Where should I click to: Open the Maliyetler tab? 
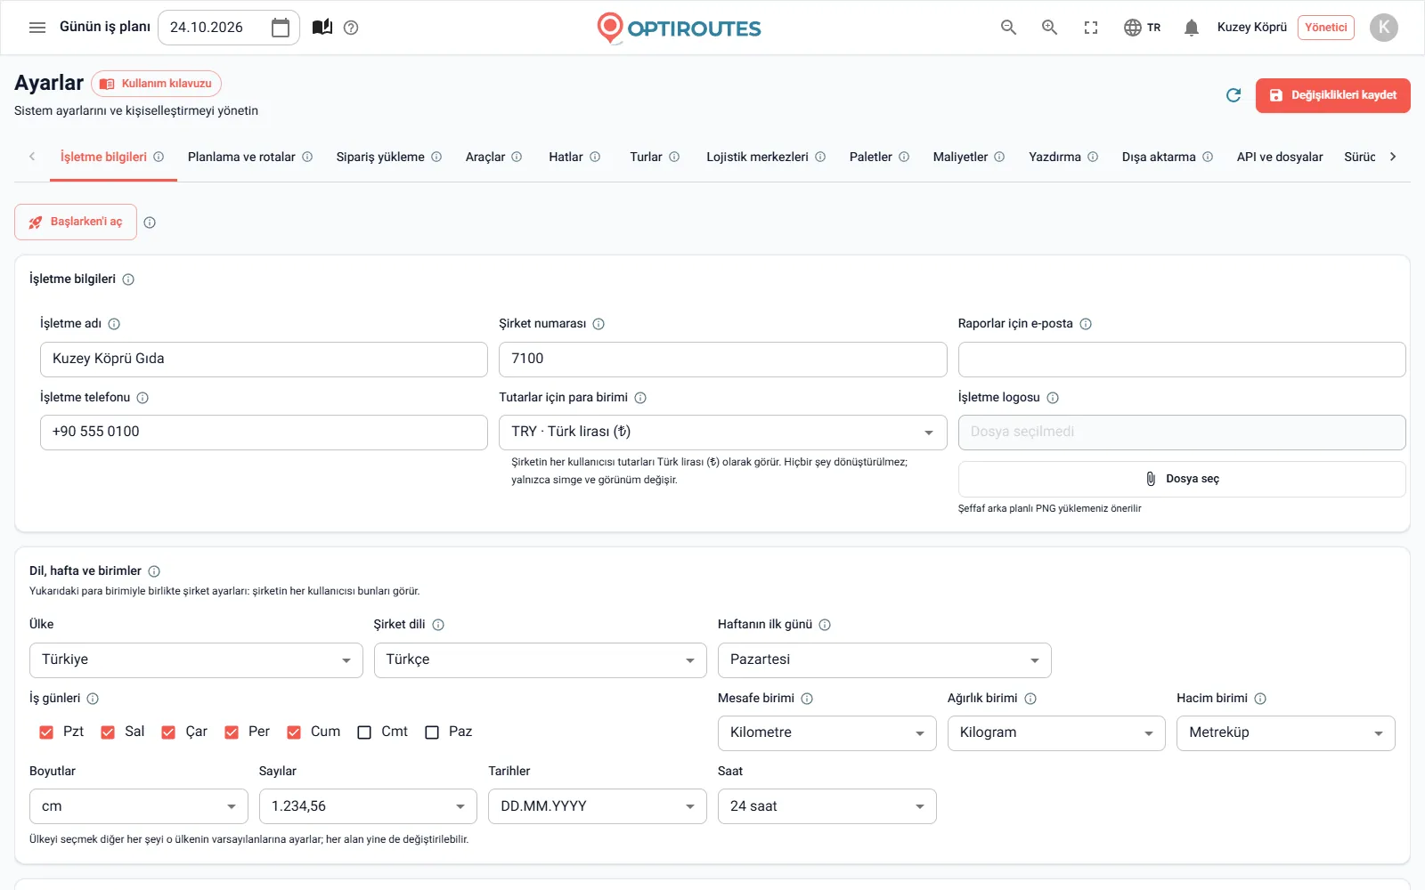pos(969,157)
